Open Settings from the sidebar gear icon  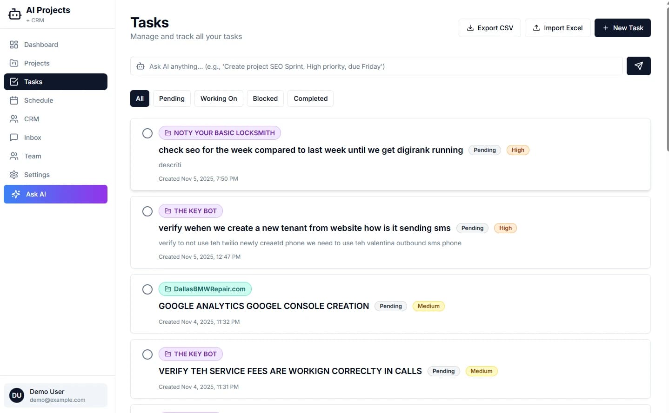pos(14,175)
